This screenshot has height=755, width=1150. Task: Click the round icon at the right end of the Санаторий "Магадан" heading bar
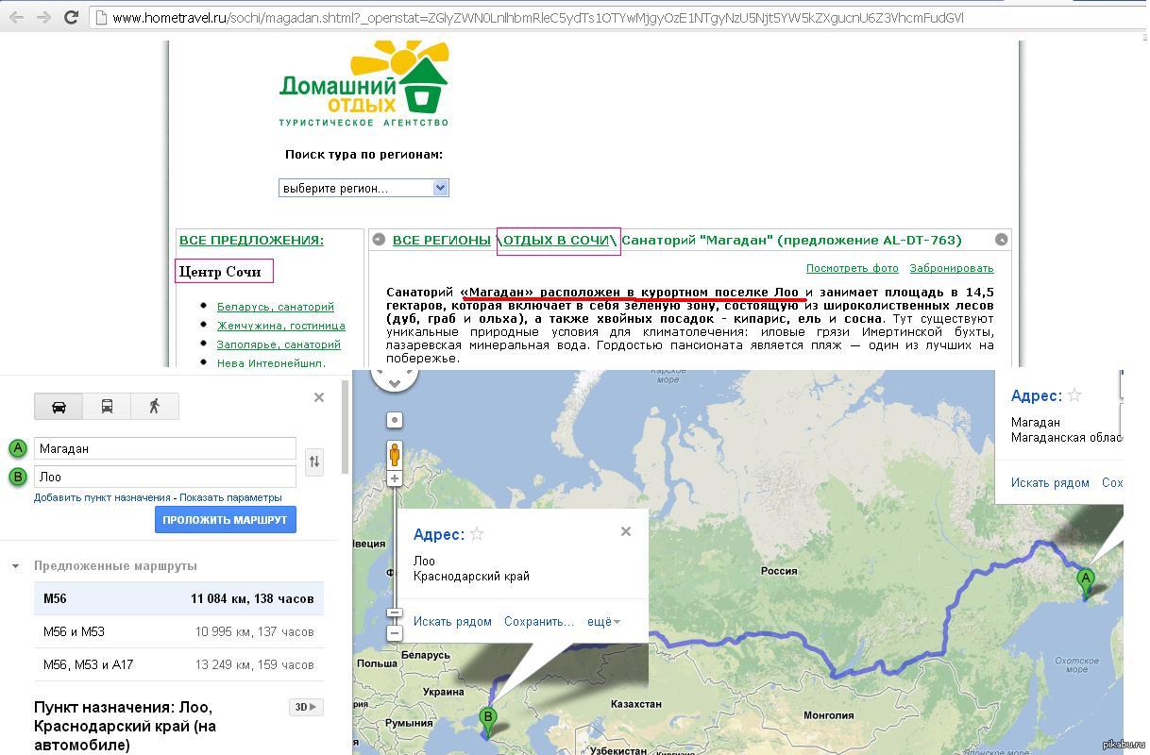1001,240
